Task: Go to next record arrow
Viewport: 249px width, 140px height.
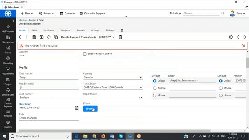Action: pos(245,37)
